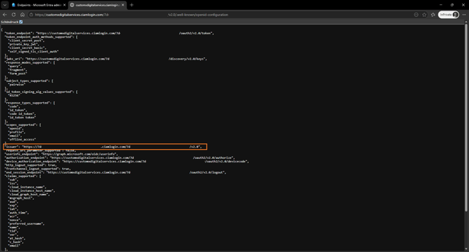Reload the openid-configuration page
Image resolution: width=469 pixels, height=252 pixels.
[x=13, y=15]
